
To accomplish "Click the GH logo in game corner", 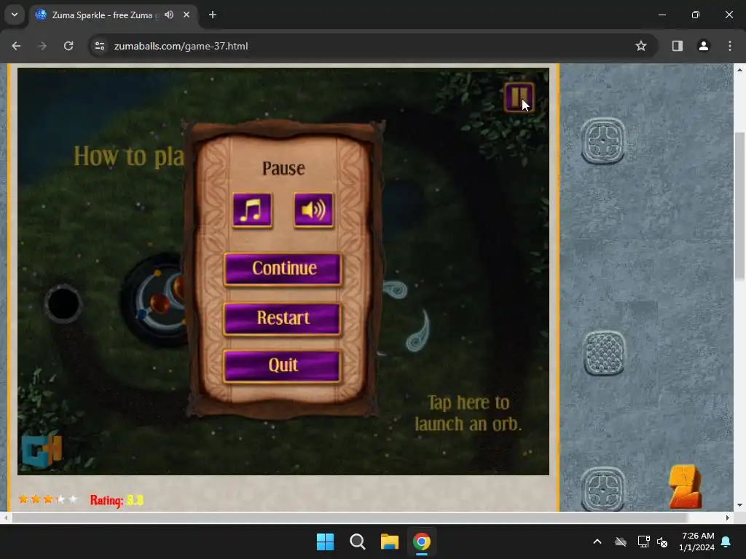I will (x=42, y=450).
